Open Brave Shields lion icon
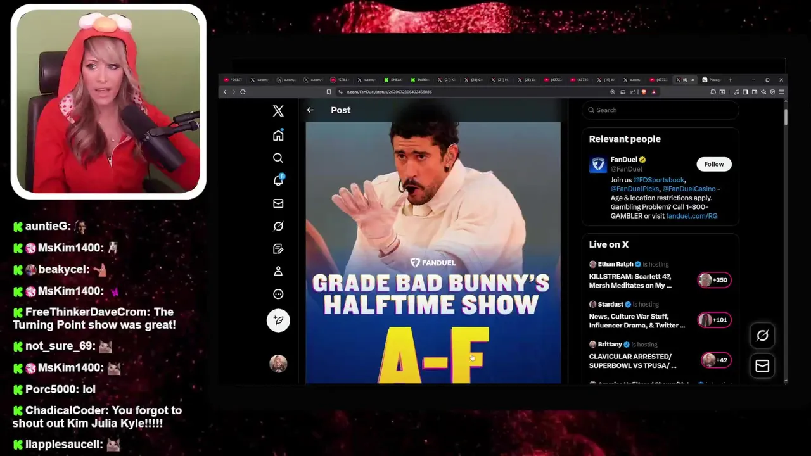The width and height of the screenshot is (811, 456). click(x=644, y=92)
